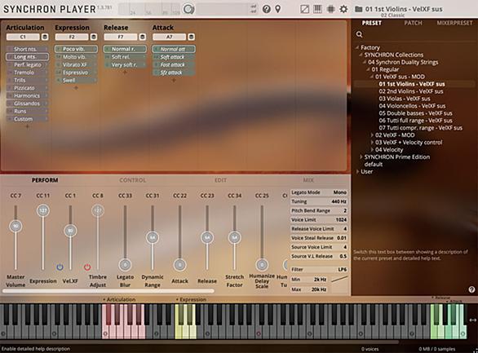Select the Very soft r. release slot
The height and width of the screenshot is (353, 478).
[125, 64]
